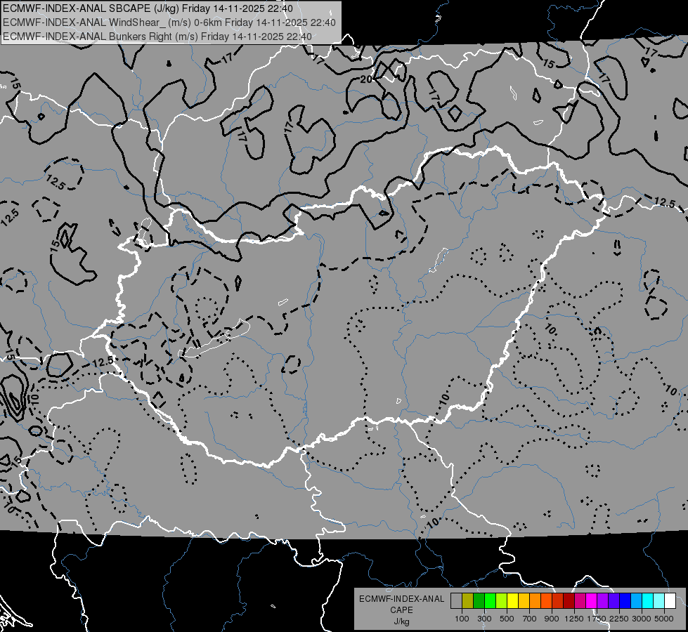Click the magenta legend swatch
The image size is (688, 632).
pos(592,600)
